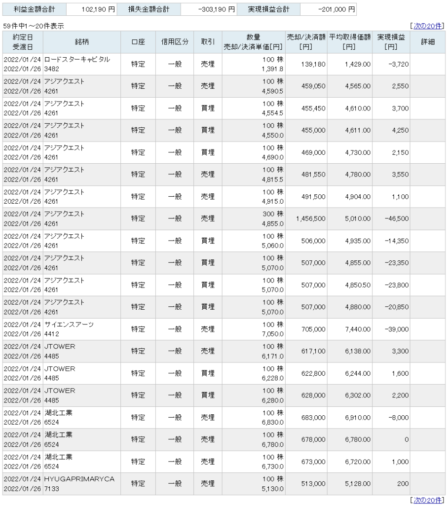Click the 利益金額合計 label
Viewport: 447px width, 505px height.
pos(35,9)
